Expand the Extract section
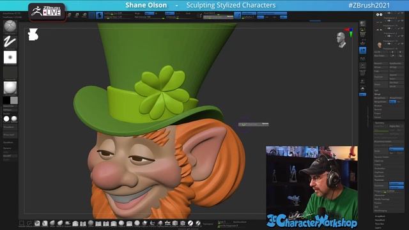The image size is (409, 230). pos(378,117)
